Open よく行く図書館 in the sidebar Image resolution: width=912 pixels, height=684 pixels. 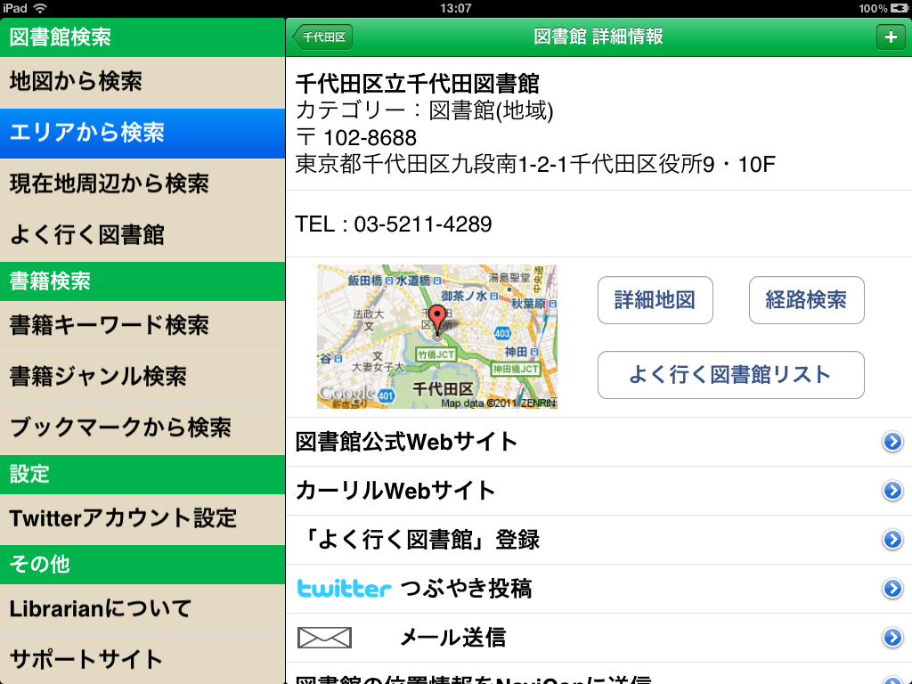click(142, 235)
